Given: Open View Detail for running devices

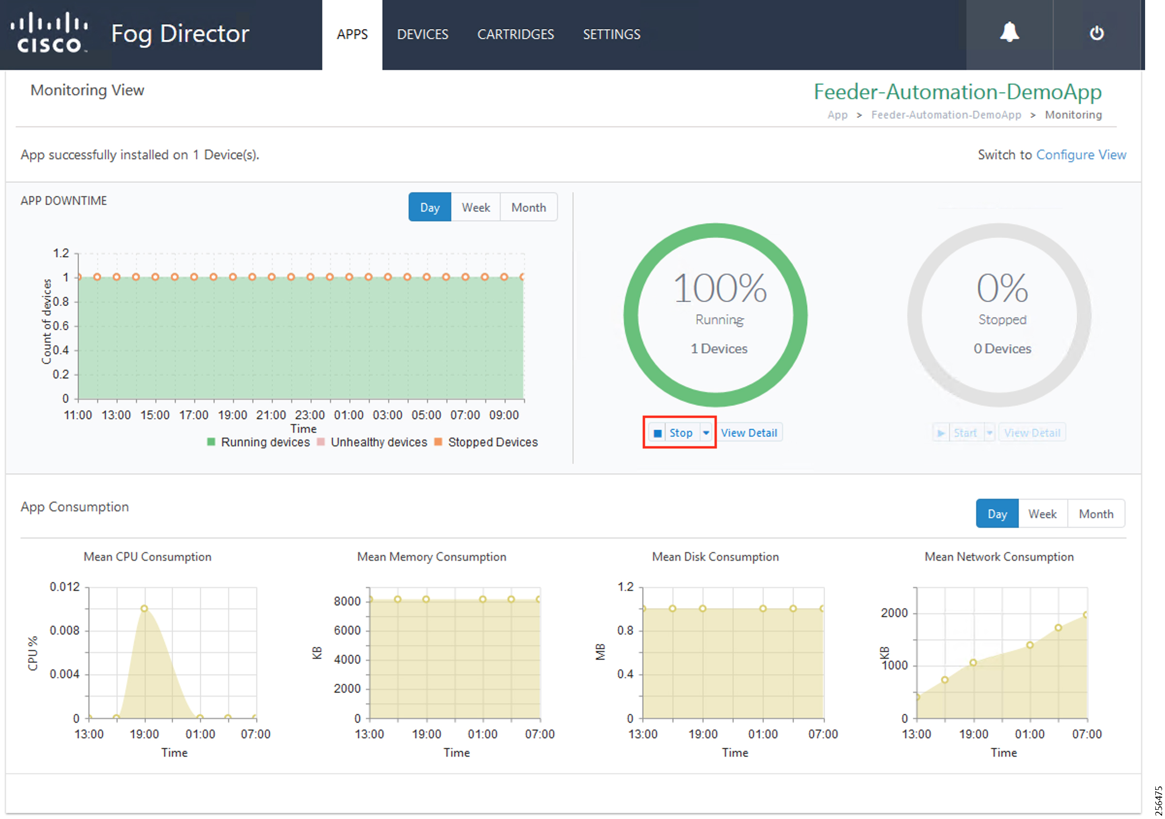Looking at the screenshot, I should coord(749,433).
